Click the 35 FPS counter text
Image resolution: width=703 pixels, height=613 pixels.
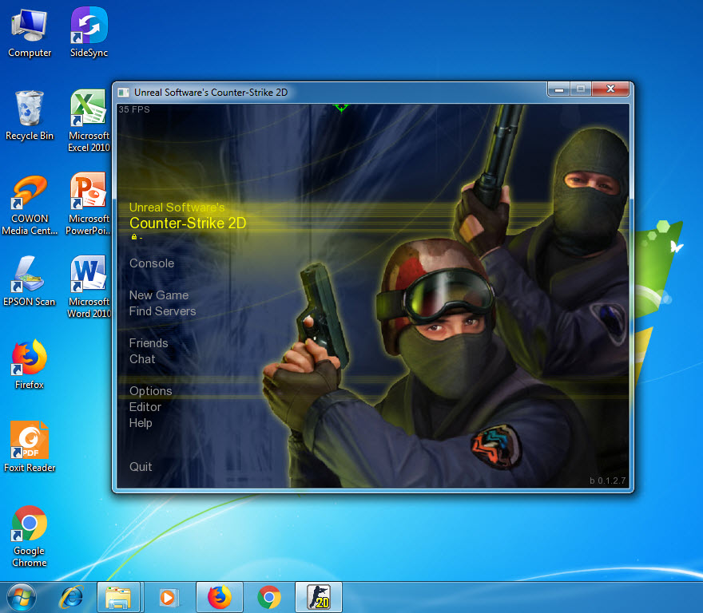tap(134, 109)
